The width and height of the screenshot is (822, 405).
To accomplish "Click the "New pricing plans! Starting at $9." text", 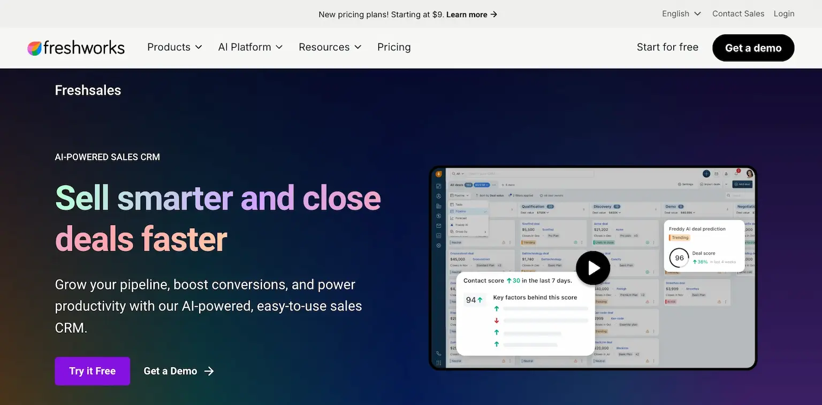I will [x=381, y=14].
